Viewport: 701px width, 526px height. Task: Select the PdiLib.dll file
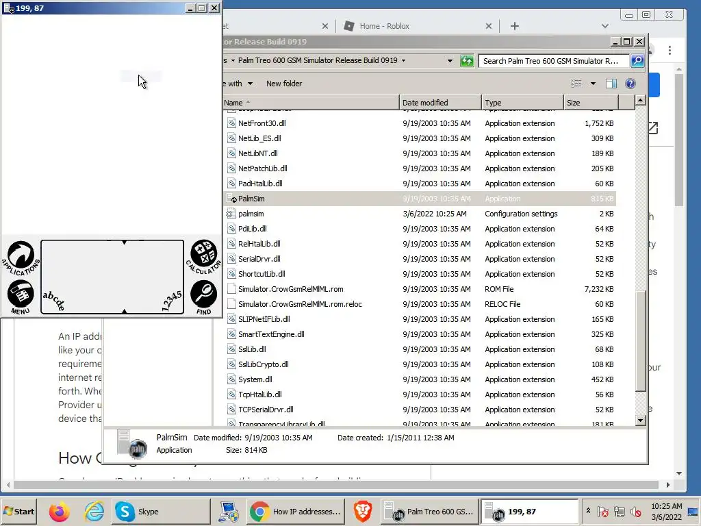[252, 229]
